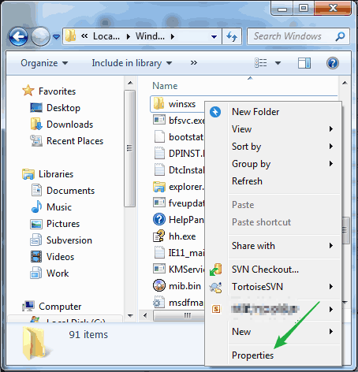Click the Refresh button beside address bar
Image resolution: width=358 pixels, height=372 pixels.
232,36
